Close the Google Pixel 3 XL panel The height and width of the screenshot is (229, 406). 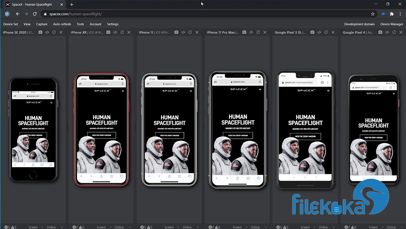pyautogui.click(x=333, y=32)
